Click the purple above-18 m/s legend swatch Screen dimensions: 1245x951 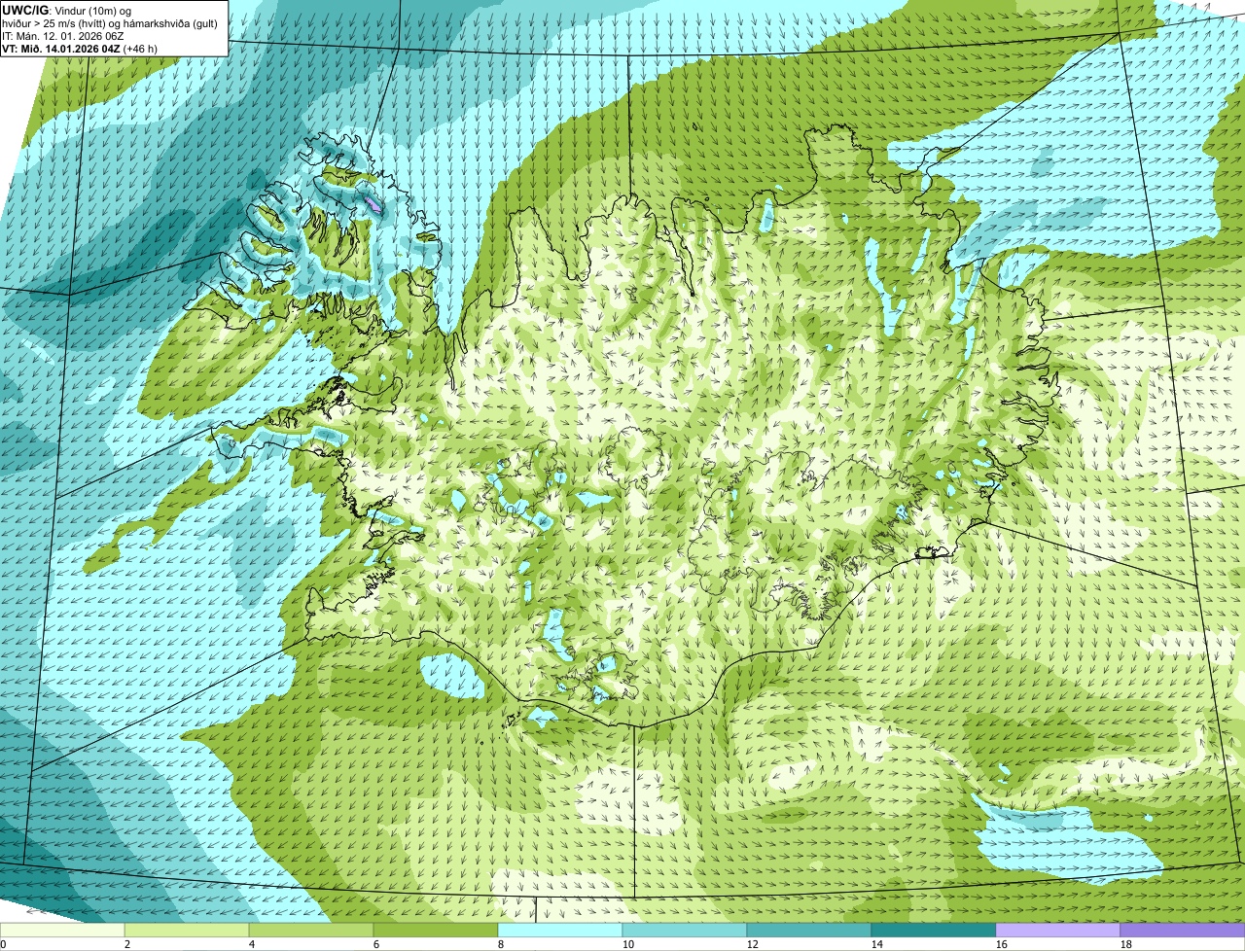(1183, 930)
